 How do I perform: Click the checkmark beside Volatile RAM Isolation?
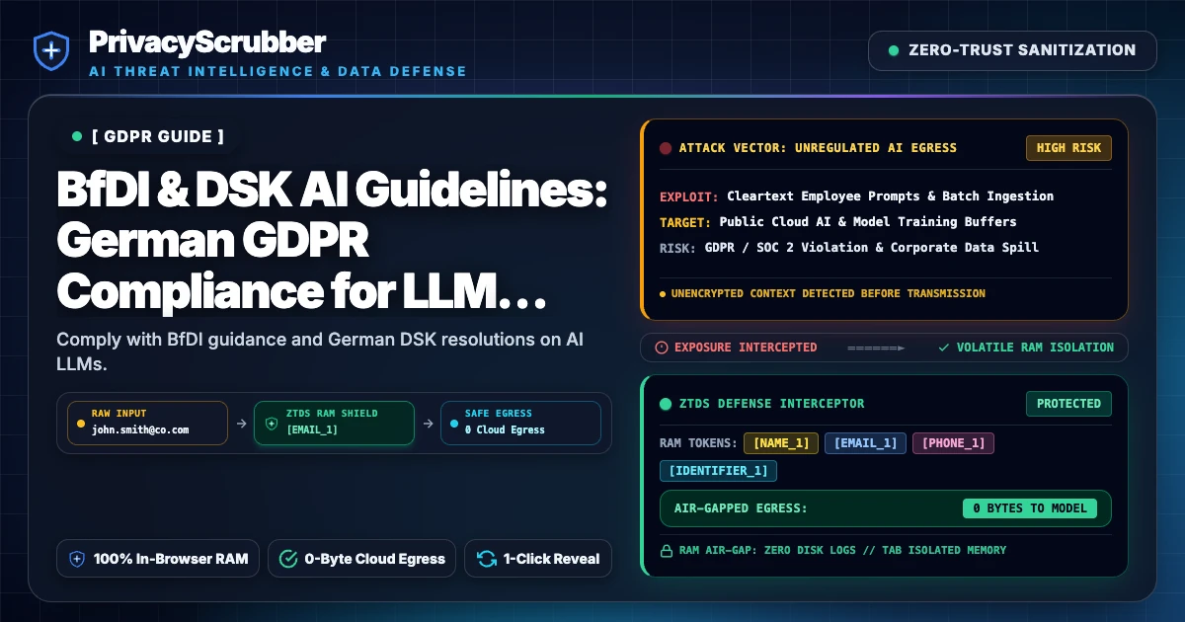[x=944, y=348]
